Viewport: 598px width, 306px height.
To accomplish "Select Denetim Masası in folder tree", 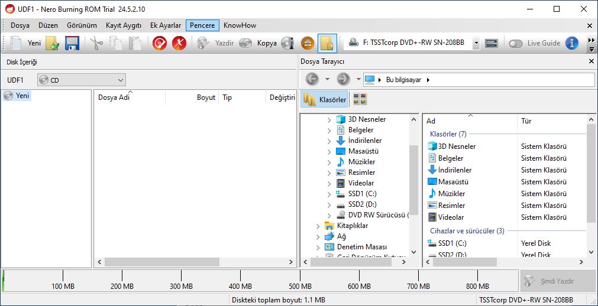I will 356,247.
